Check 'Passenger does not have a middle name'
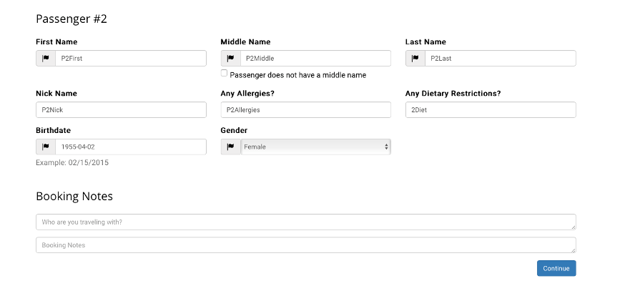640x286 pixels. click(225, 74)
